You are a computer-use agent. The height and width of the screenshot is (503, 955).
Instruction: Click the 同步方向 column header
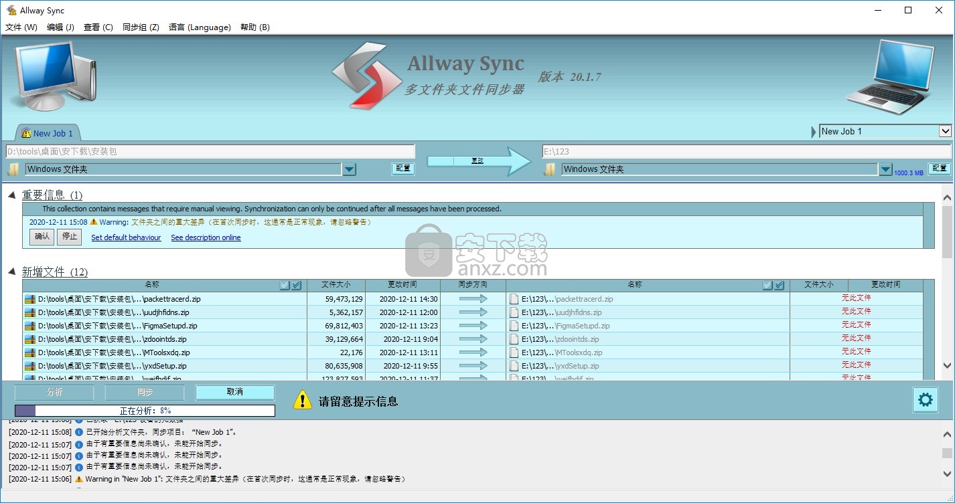(x=473, y=285)
